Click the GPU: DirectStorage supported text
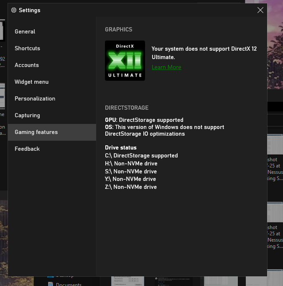Image resolution: width=283 pixels, height=286 pixels. coord(144,120)
